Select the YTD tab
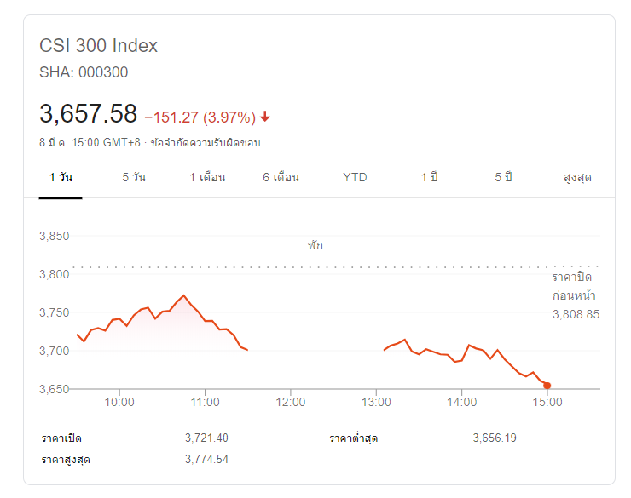 pyautogui.click(x=355, y=177)
